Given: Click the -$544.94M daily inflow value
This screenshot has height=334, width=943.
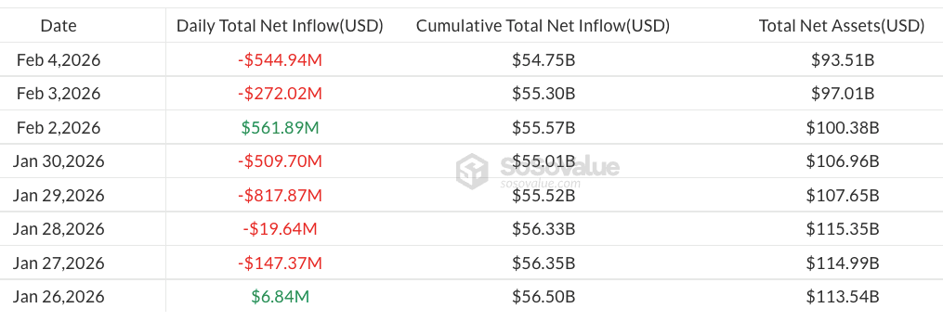Looking at the screenshot, I should coord(280,60).
